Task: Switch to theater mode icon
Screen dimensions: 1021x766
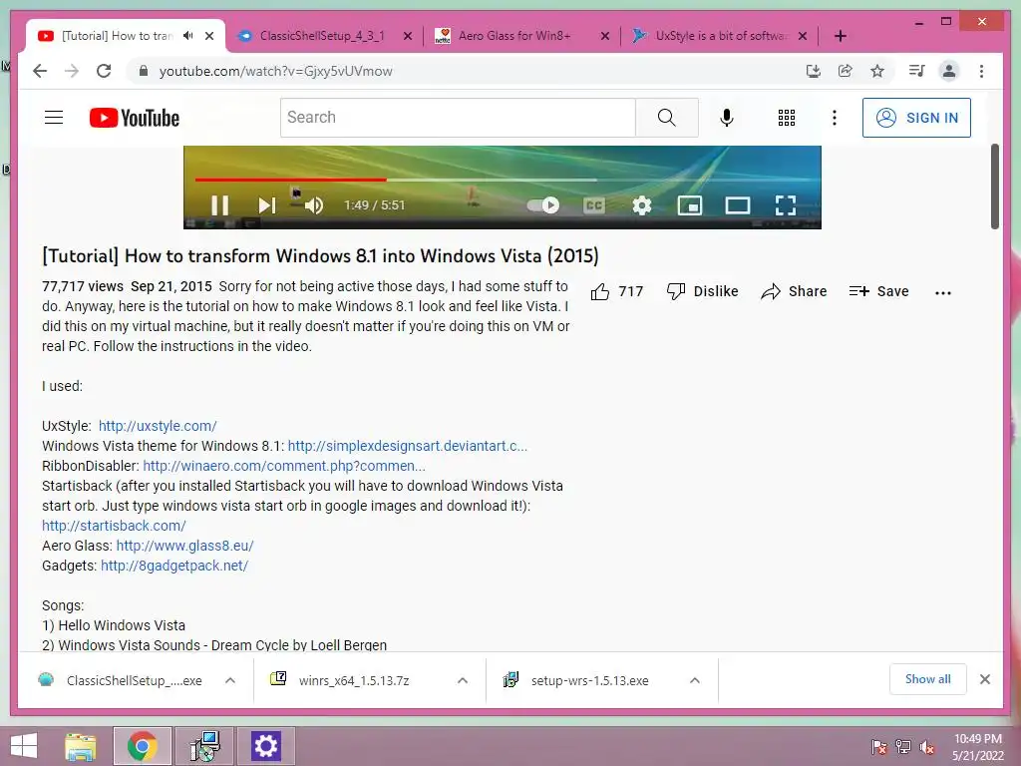Action: [x=738, y=205]
